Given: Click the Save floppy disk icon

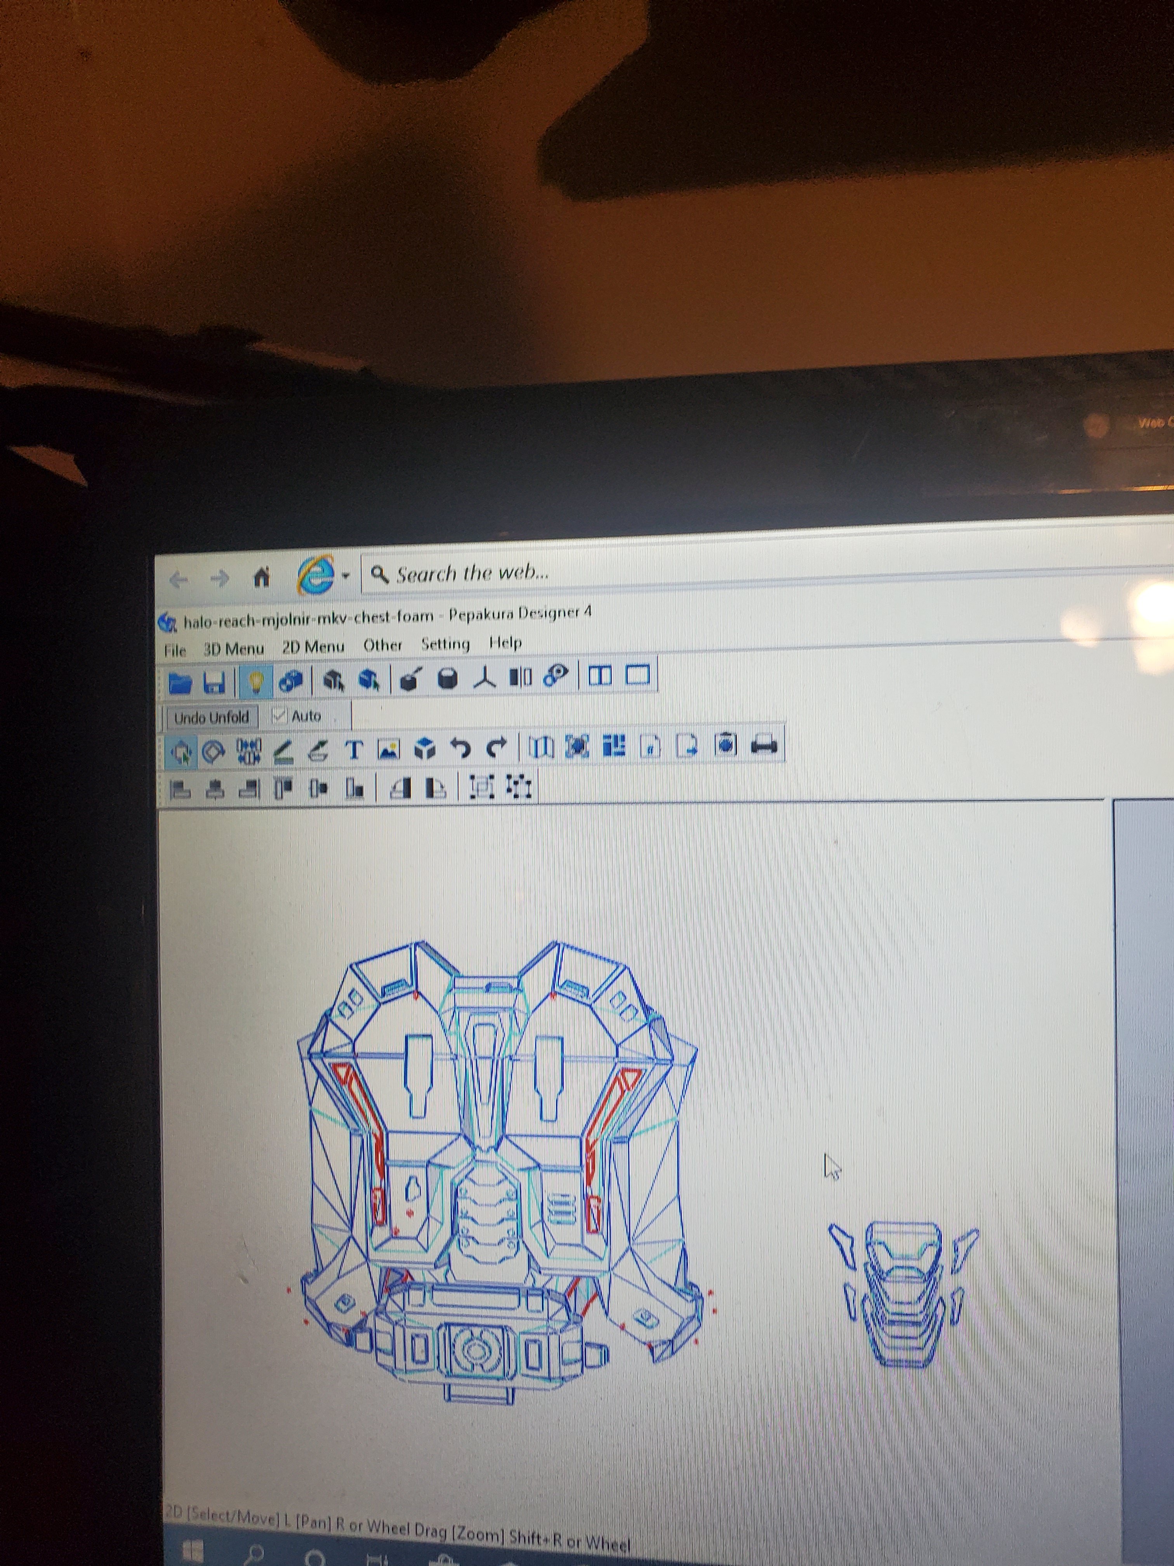Looking at the screenshot, I should [x=214, y=682].
